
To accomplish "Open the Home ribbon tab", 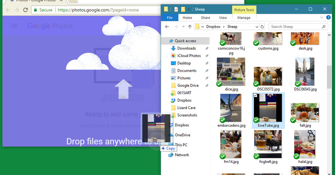I will click(x=187, y=18).
